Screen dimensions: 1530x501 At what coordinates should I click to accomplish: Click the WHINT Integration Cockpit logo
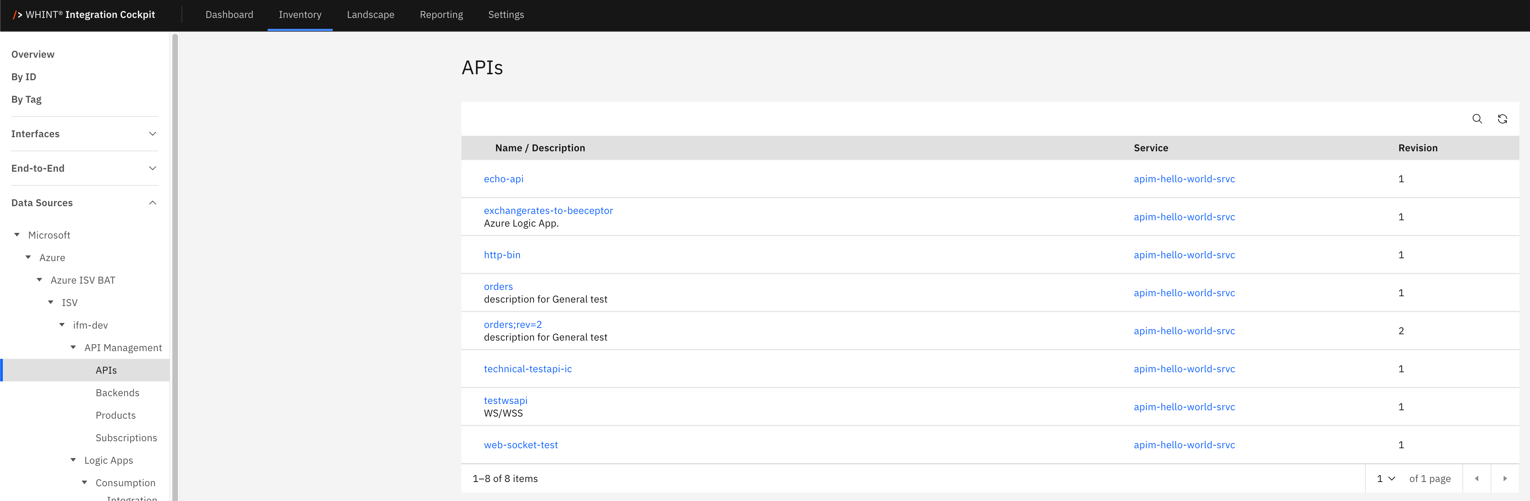pos(84,15)
